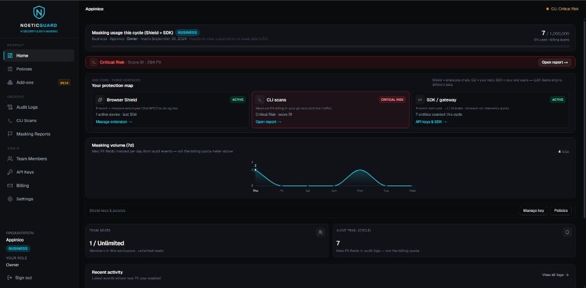Click the BUSINESS badge in masking usage header
586x288 pixels.
188,33
